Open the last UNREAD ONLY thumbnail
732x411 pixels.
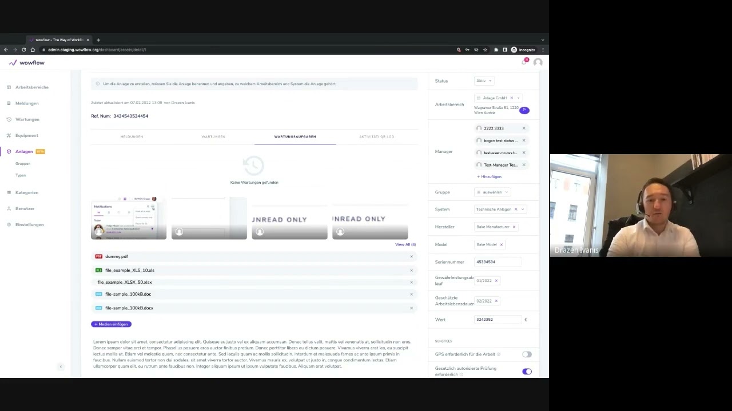click(370, 218)
